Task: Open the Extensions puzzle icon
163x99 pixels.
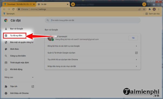Action: 150,9
